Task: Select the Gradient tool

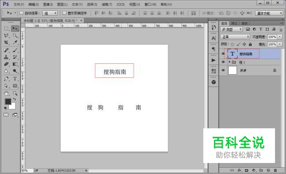Action: tap(15, 64)
